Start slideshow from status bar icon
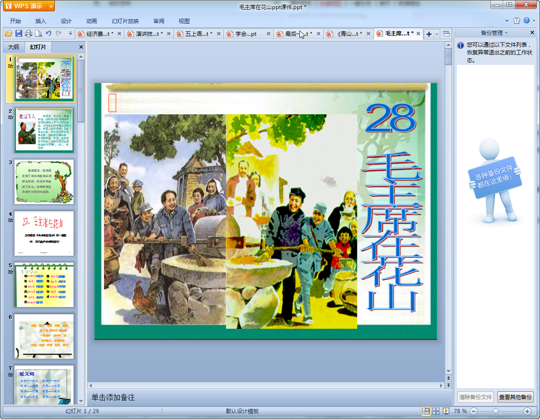The width and height of the screenshot is (540, 419). 446,411
